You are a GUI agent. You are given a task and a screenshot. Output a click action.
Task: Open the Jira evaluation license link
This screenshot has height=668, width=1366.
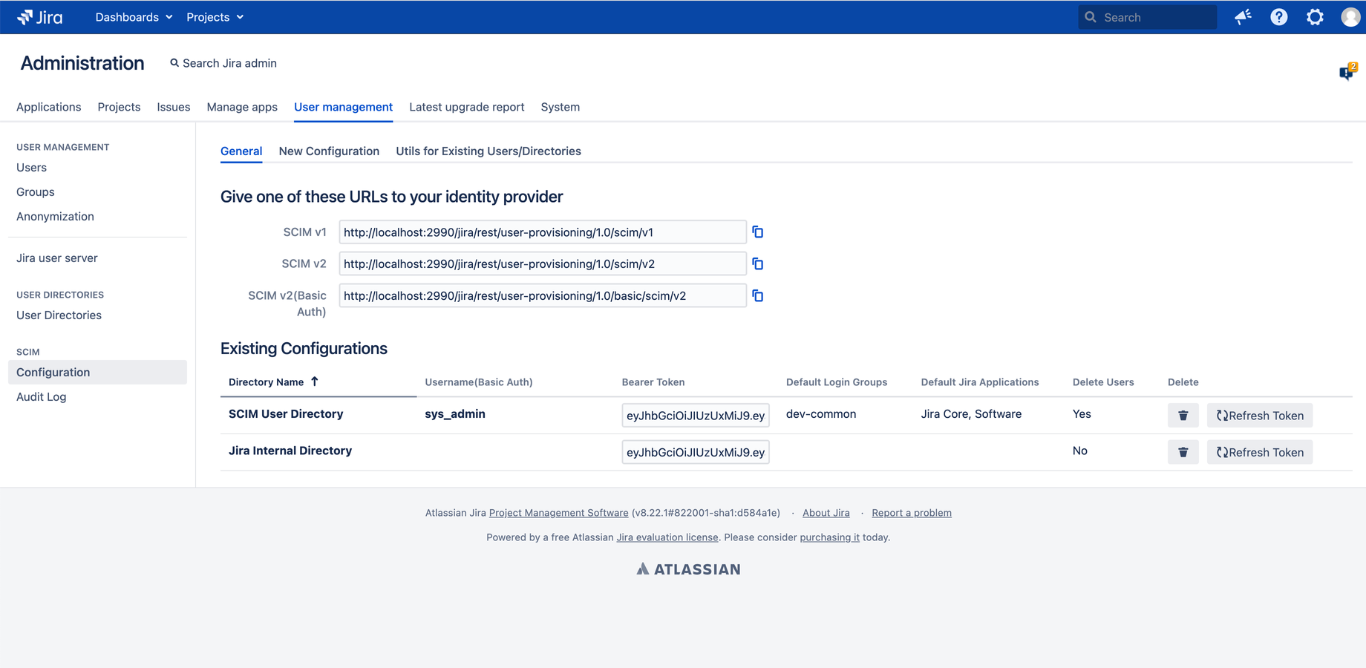tap(667, 537)
